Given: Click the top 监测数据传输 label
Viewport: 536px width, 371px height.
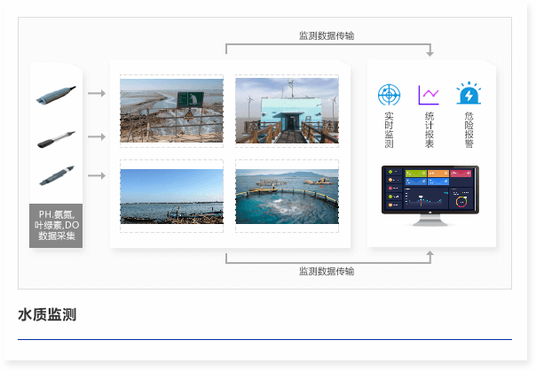Looking at the screenshot, I should pos(327,35).
